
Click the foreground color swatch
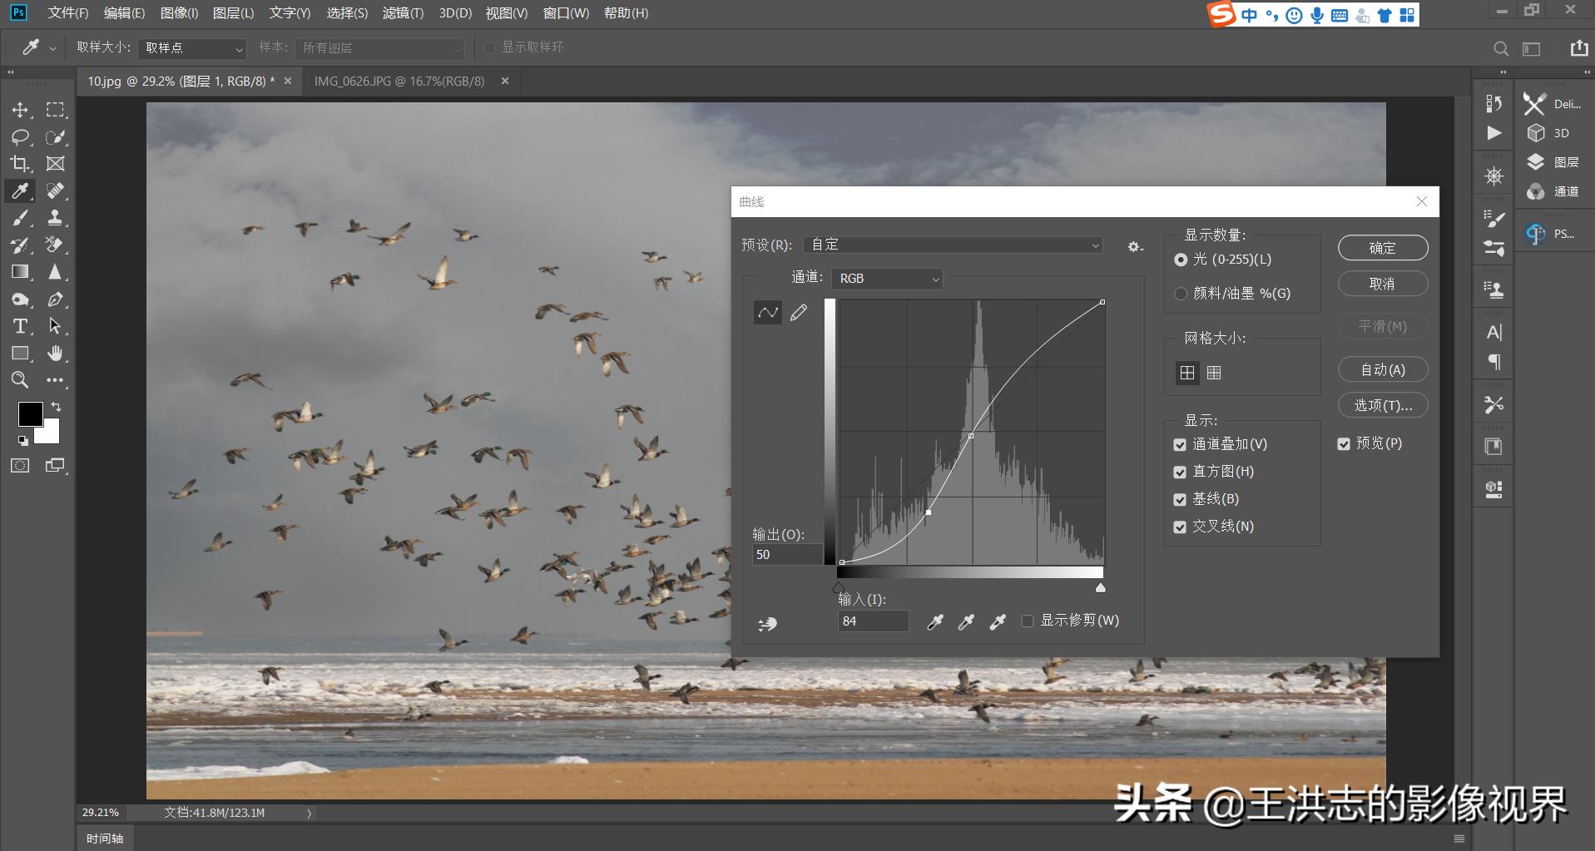point(31,413)
